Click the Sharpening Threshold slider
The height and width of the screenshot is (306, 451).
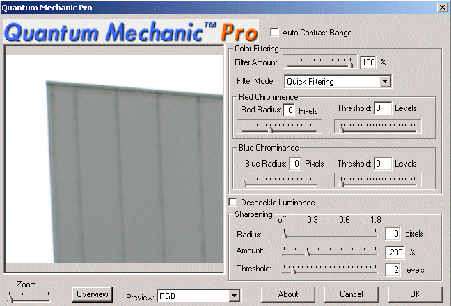[x=330, y=269]
